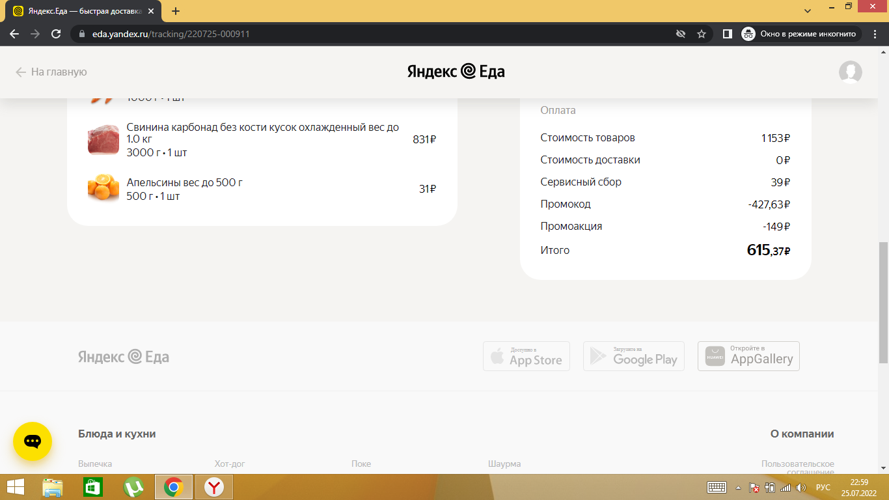Viewport: 889px width, 500px height.
Task: Go back via На главную link
Action: [51, 72]
